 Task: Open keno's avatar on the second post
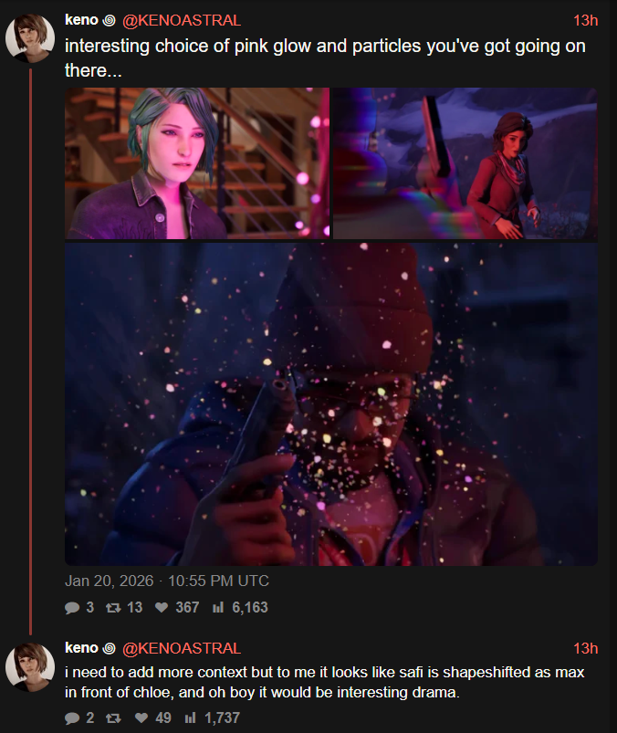point(30,667)
